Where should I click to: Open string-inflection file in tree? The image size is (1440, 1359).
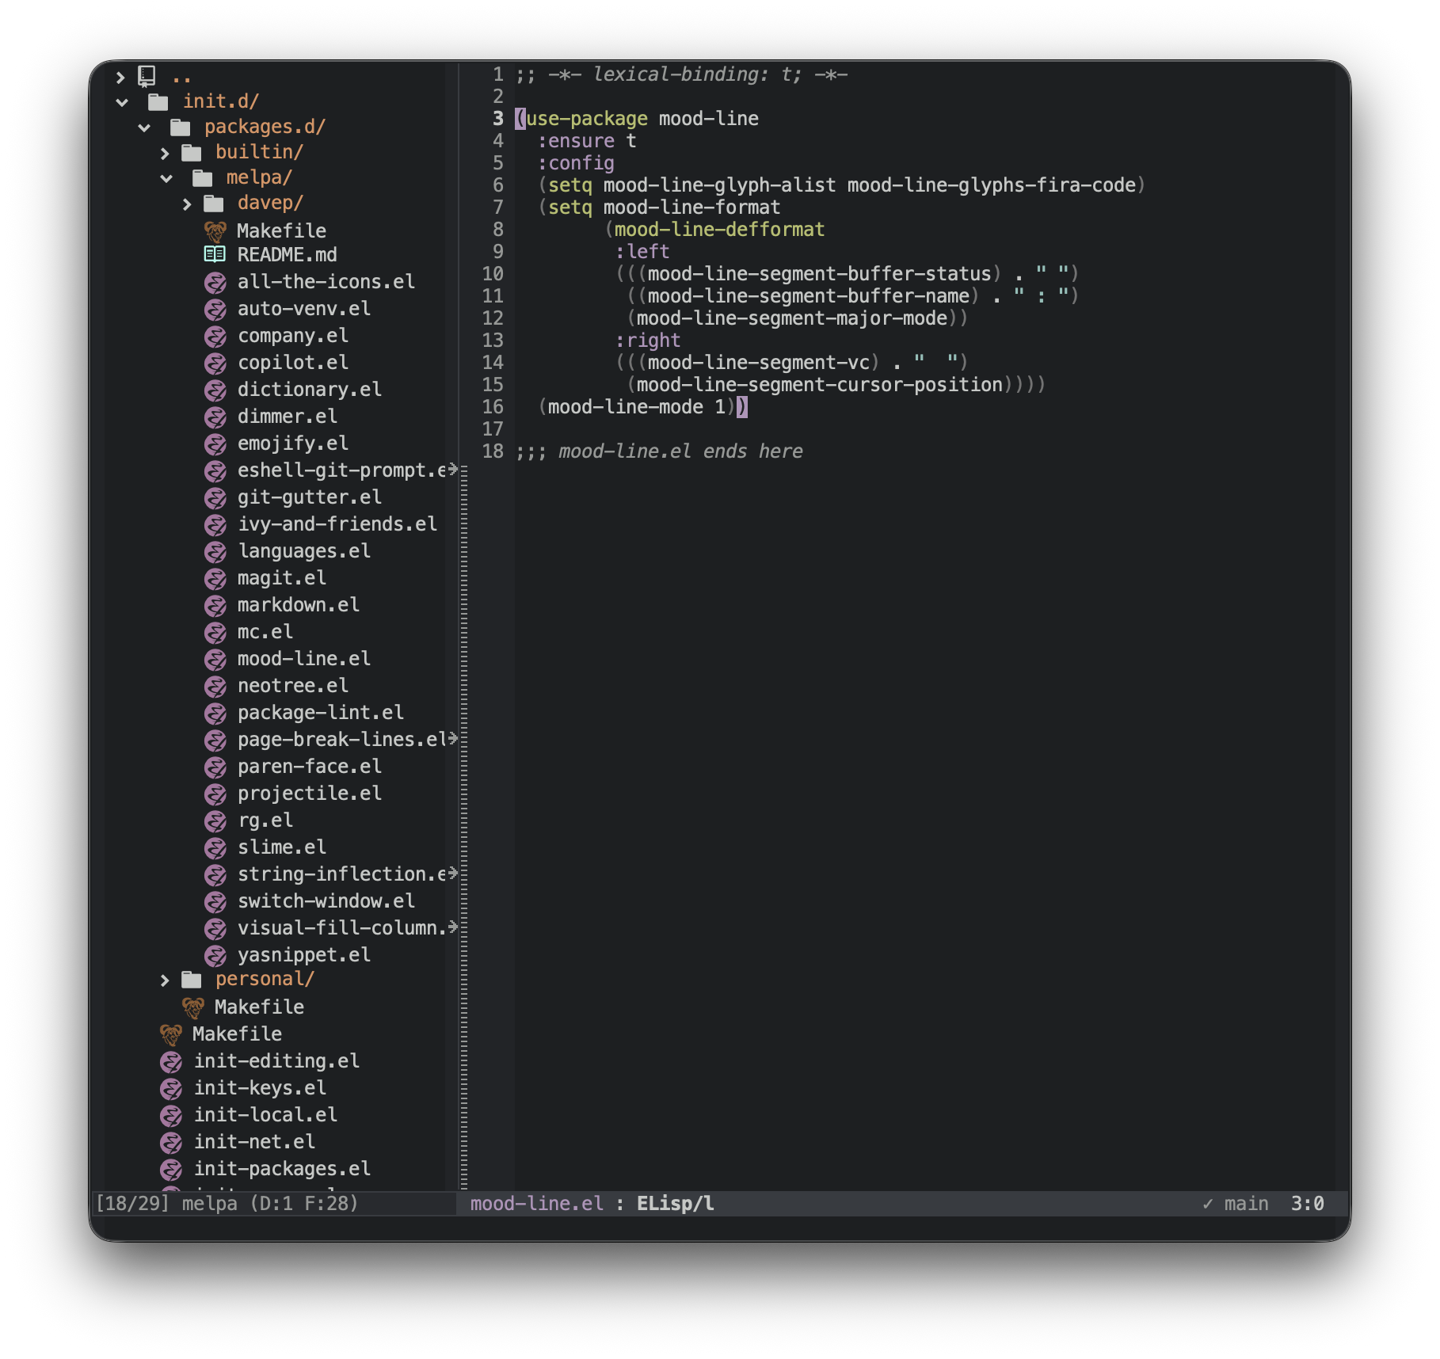[342, 874]
